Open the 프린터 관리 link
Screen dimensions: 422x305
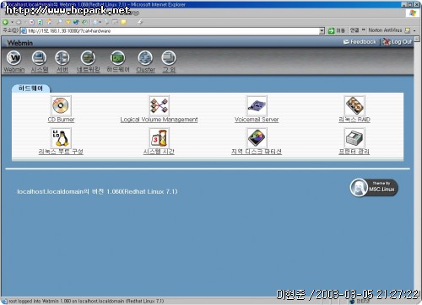(x=354, y=152)
